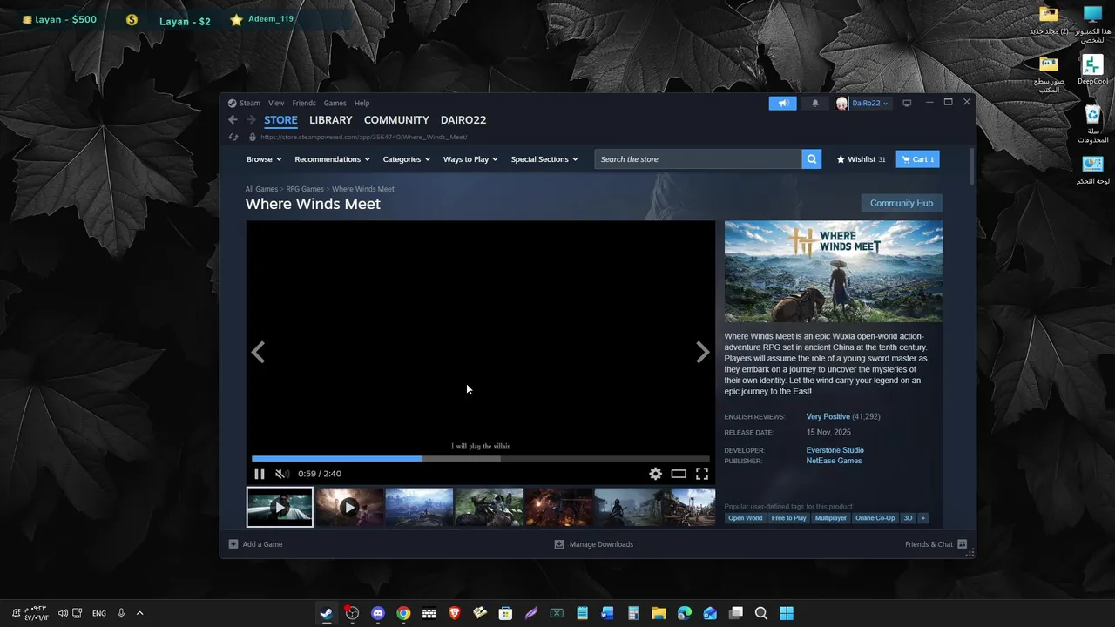Open the Steam announcements megaphone button
The image size is (1115, 627).
782,103
